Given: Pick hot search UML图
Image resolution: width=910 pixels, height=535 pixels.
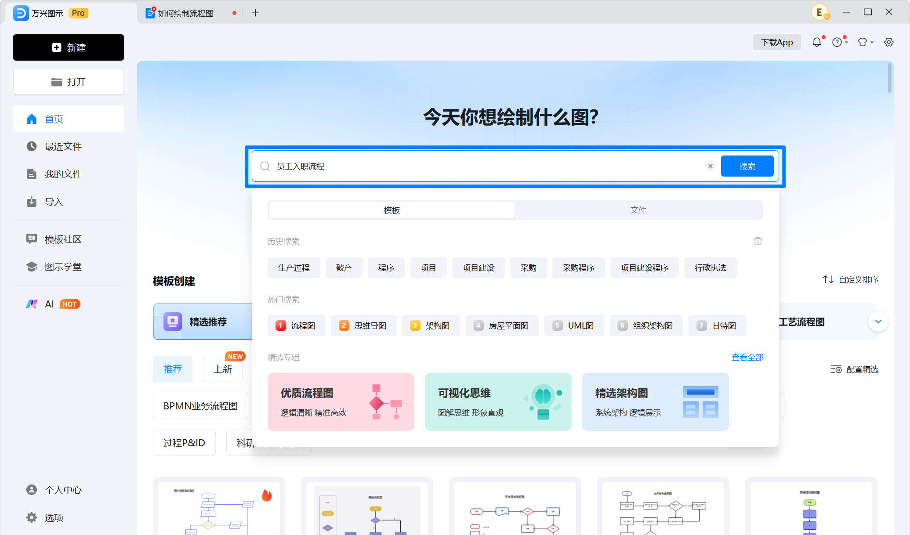Looking at the screenshot, I should coord(574,325).
